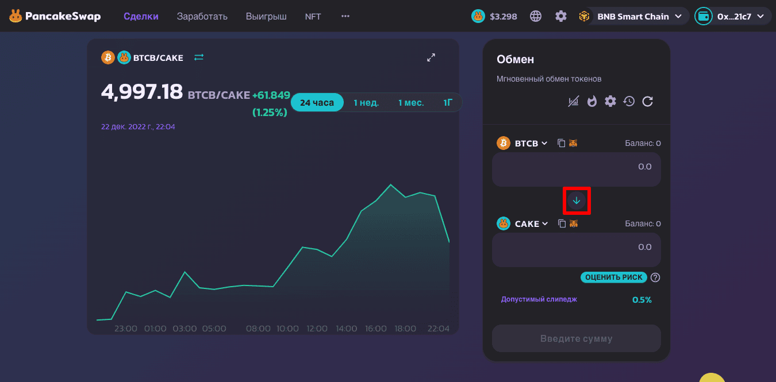This screenshot has height=382, width=776.
Task: Click the CAKE Баланс: 0 text
Action: [643, 223]
